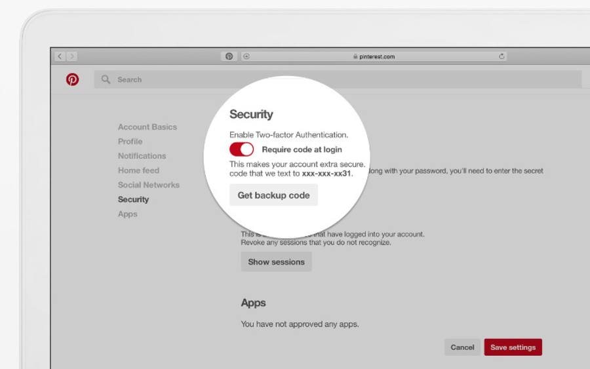Click the plus icon beside address bar
This screenshot has width=590, height=369.
click(x=246, y=56)
